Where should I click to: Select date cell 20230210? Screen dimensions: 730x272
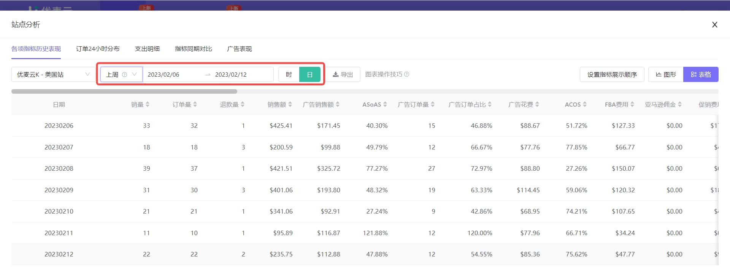(59, 211)
